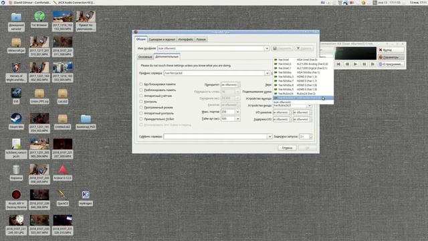The height and width of the screenshot is (241, 428).
Task: Open Параметры in JACK window
Action: point(391,57)
